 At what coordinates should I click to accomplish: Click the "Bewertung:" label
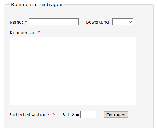point(98,22)
